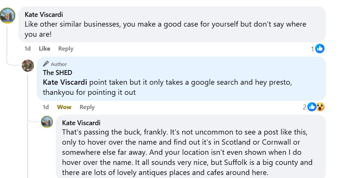Open Kate Viscardi's name on the last reply
The image size is (344, 178).
[x=81, y=123]
